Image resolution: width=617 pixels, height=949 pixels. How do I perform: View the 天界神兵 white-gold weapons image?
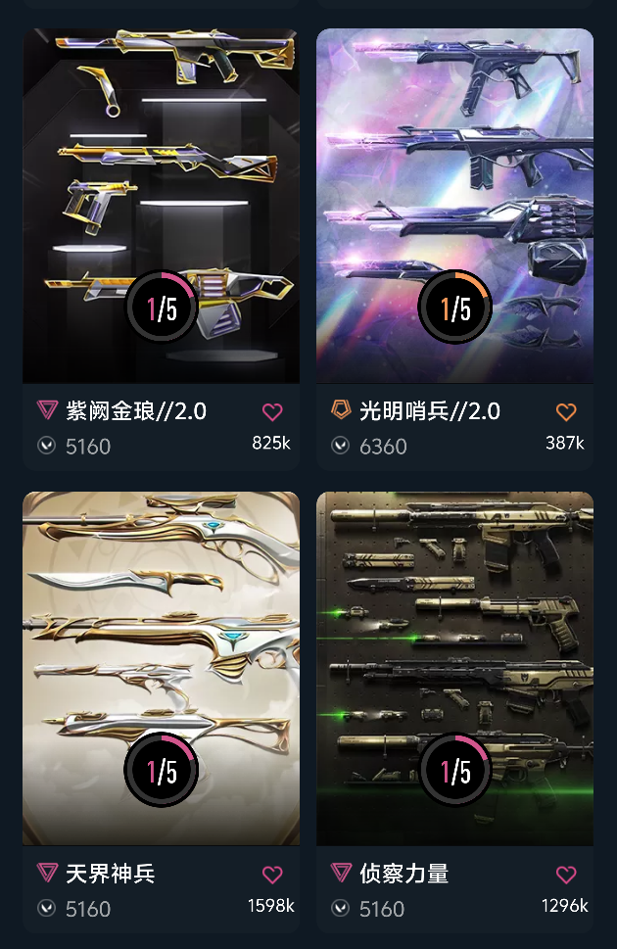click(161, 668)
